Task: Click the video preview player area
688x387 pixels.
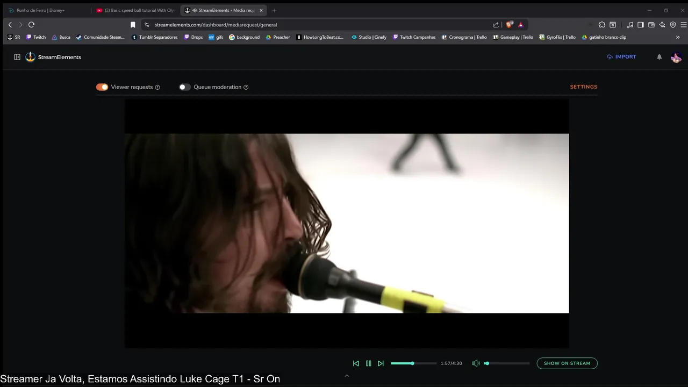Action: [347, 224]
